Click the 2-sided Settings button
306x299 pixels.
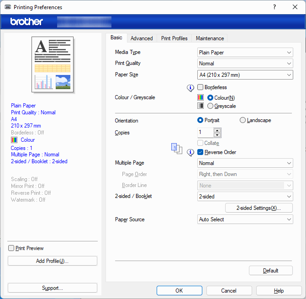tap(259, 208)
